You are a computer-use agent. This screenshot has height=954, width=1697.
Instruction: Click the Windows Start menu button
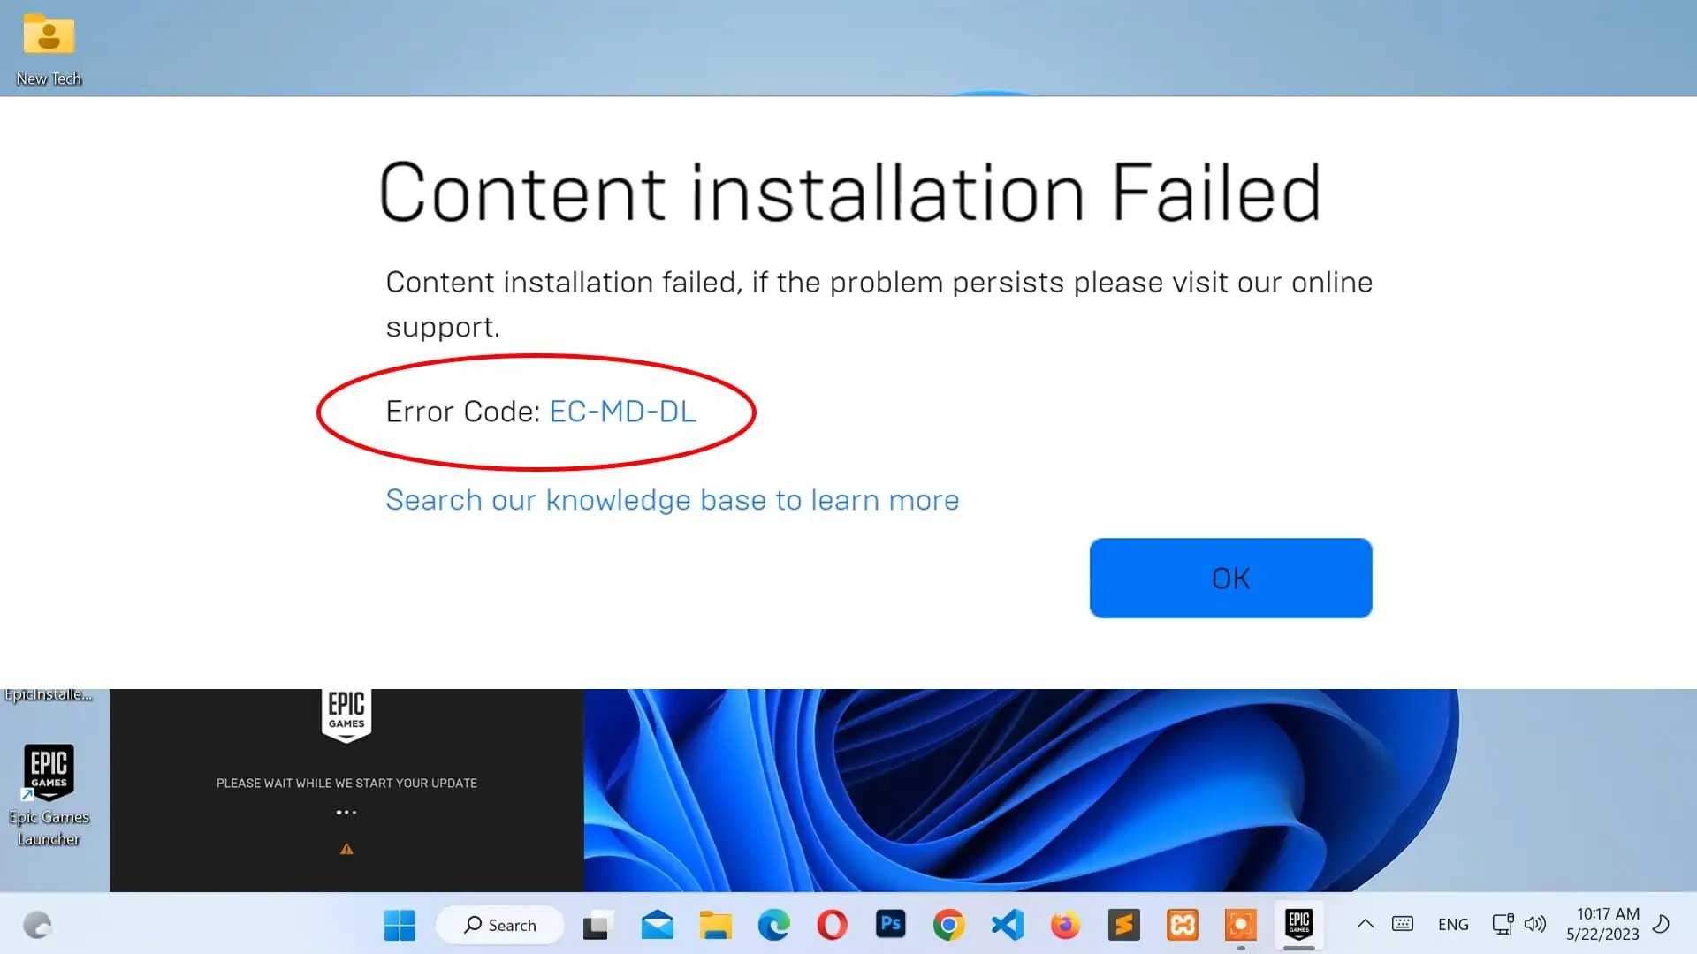point(399,924)
